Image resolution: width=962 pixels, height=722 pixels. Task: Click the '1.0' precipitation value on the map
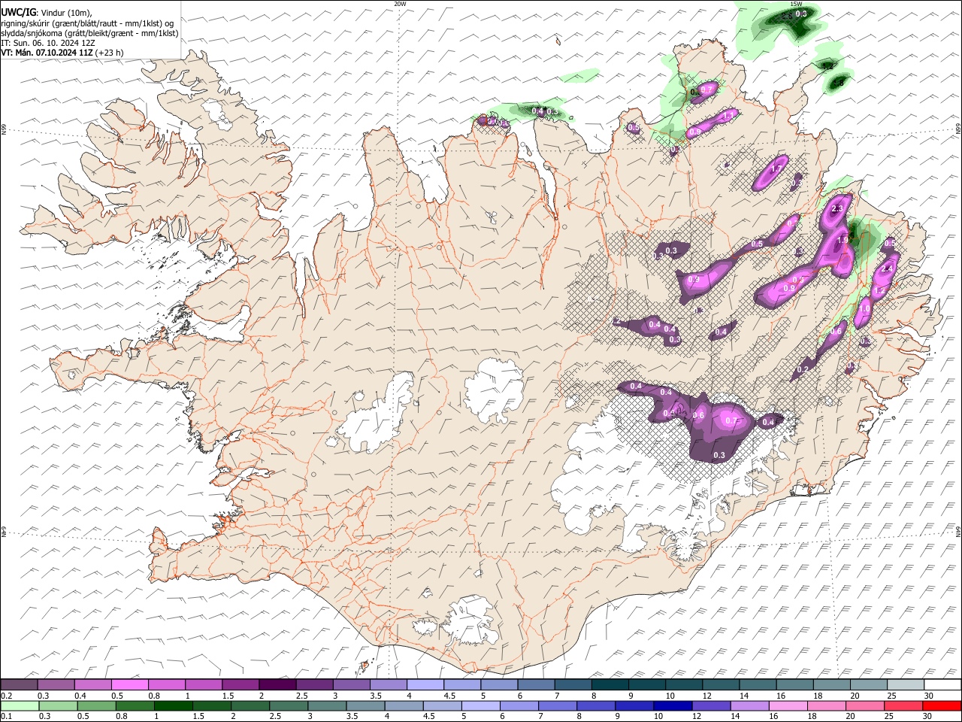[864, 309]
